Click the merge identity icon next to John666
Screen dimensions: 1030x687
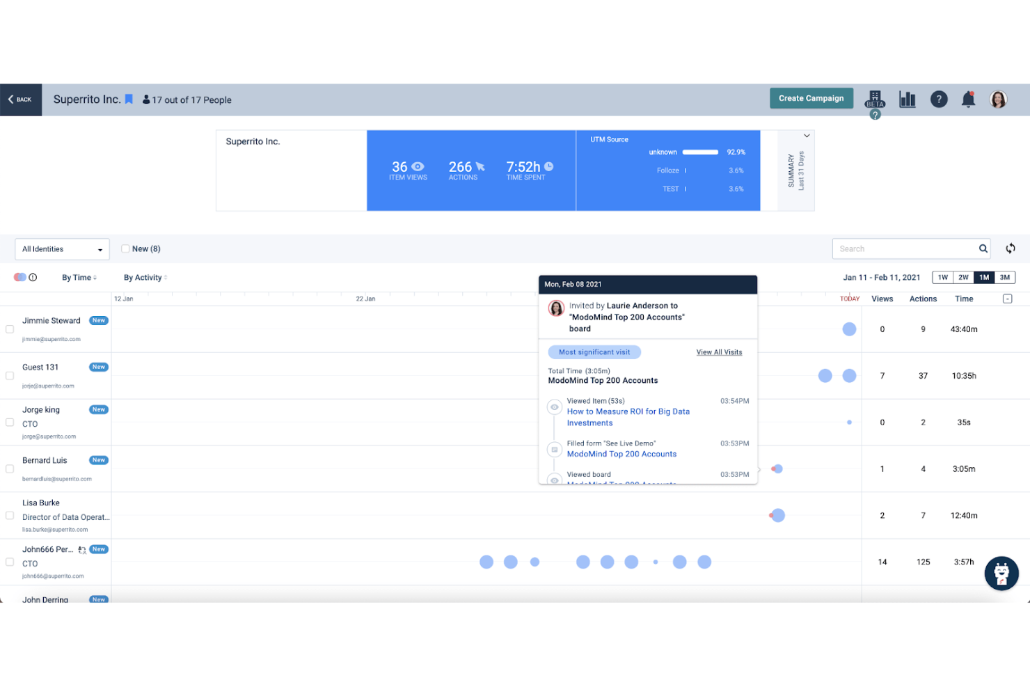tap(82, 550)
